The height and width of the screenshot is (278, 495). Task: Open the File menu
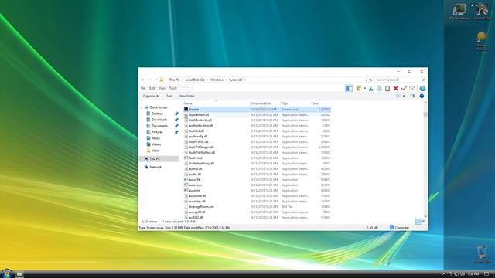pyautogui.click(x=143, y=88)
